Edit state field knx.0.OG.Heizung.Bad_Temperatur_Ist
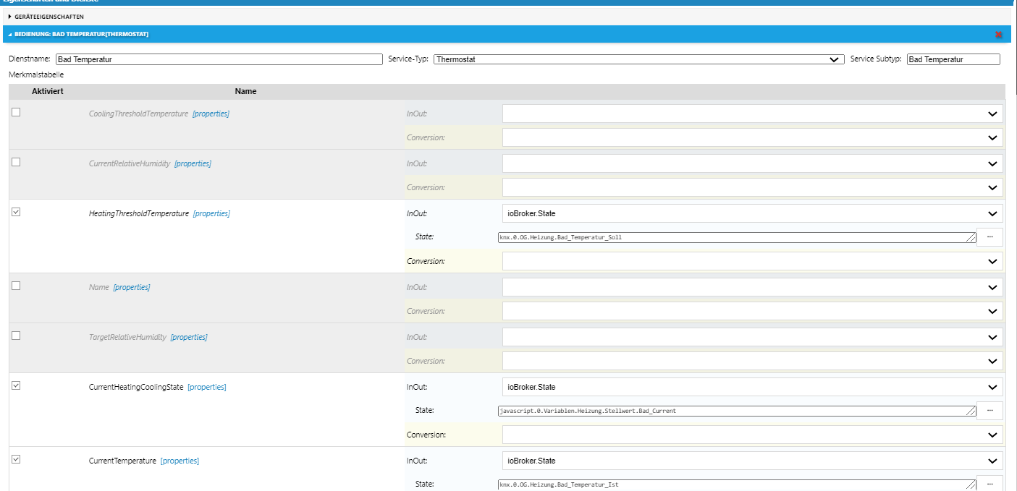 (737, 484)
